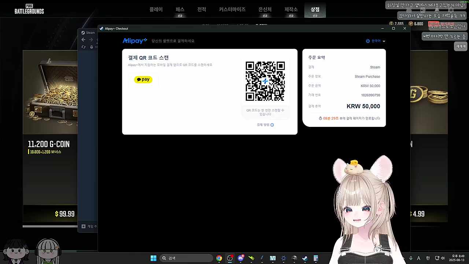This screenshot has height=264, width=469.
Task: Minimize the Alipay+ Checkout window
Action: (x=383, y=29)
